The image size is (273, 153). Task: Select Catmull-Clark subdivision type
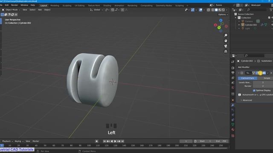tap(247, 78)
